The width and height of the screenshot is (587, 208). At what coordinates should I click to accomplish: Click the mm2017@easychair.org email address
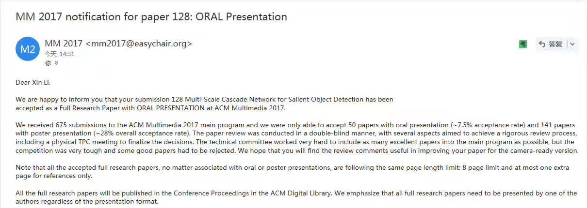(139, 44)
